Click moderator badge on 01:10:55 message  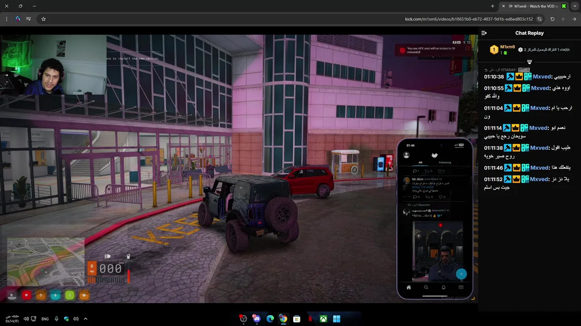508,88
